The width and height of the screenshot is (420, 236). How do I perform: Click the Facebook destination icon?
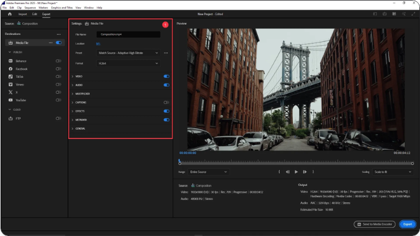[x=11, y=69]
